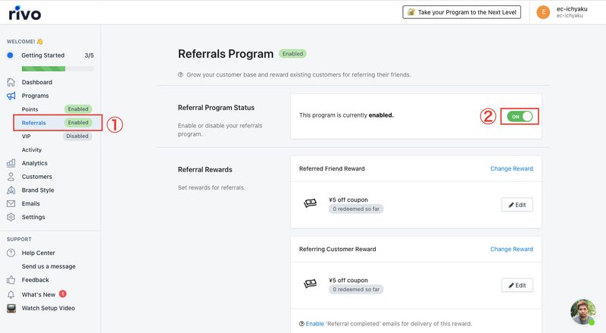
Task: Edit the Referred Friend ¥5 off coupon
Action: (x=517, y=205)
